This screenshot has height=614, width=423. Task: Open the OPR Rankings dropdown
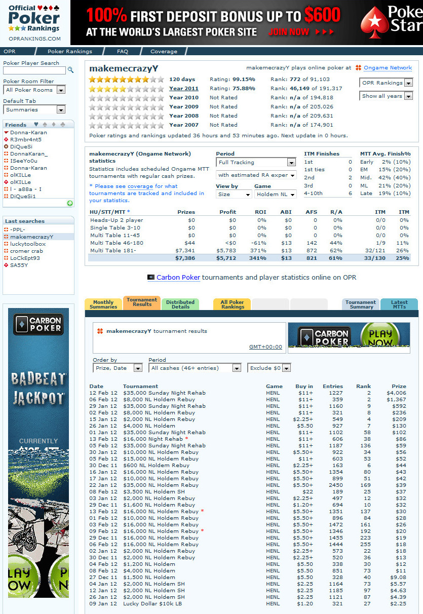pos(387,83)
